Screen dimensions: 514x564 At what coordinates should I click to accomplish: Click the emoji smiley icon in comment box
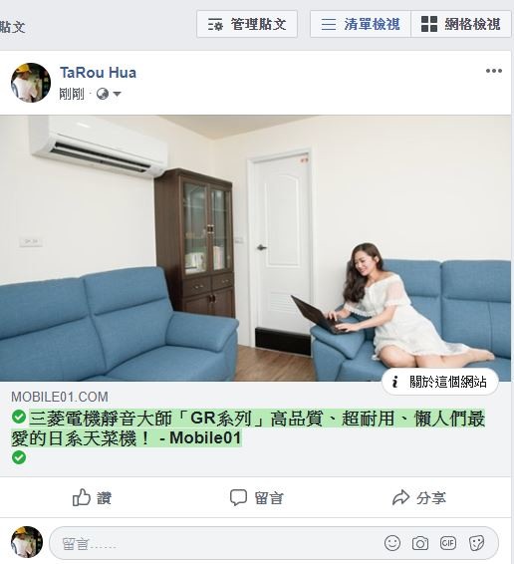tap(392, 543)
